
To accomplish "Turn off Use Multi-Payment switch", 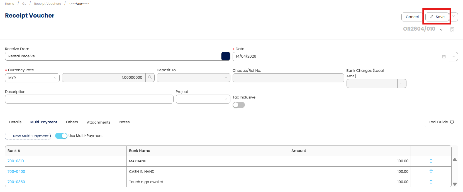I will (61, 136).
